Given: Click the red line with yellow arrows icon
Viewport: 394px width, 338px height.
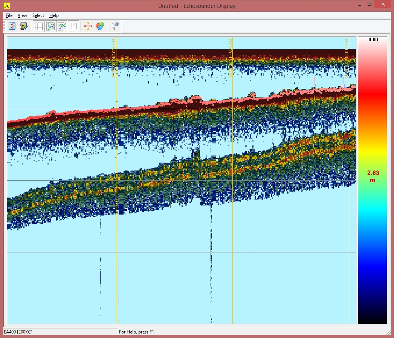Looking at the screenshot, I should (88, 26).
